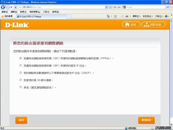Click the scrollbar down arrow
Screen dimensions: 173x130
[171, 125]
